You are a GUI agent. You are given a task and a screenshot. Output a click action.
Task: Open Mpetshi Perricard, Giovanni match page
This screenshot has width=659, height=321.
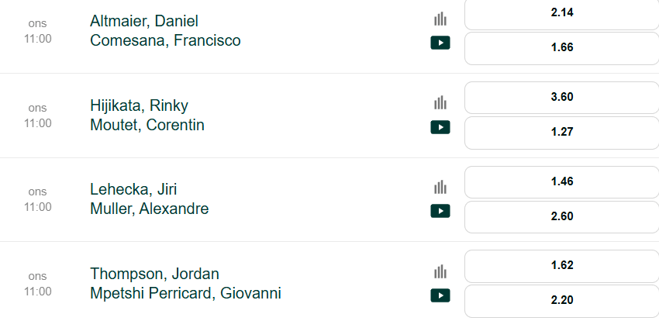click(185, 293)
